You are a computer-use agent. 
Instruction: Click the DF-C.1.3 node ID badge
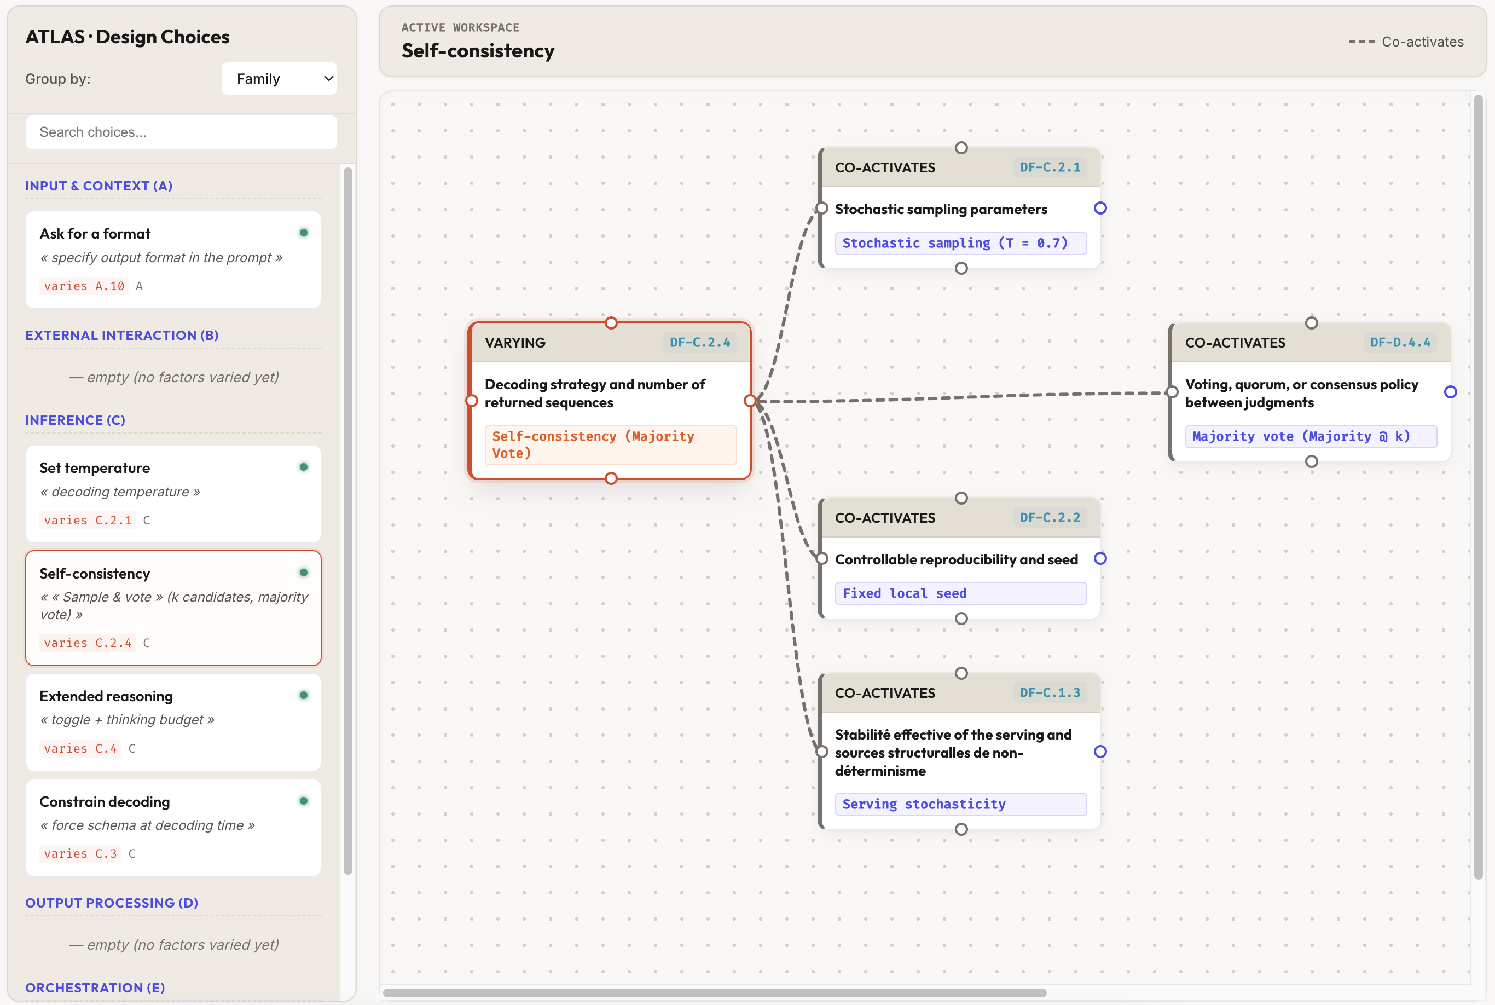(1050, 693)
